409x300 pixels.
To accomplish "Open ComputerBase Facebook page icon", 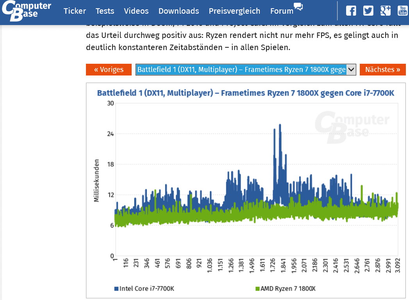I will click(351, 11).
